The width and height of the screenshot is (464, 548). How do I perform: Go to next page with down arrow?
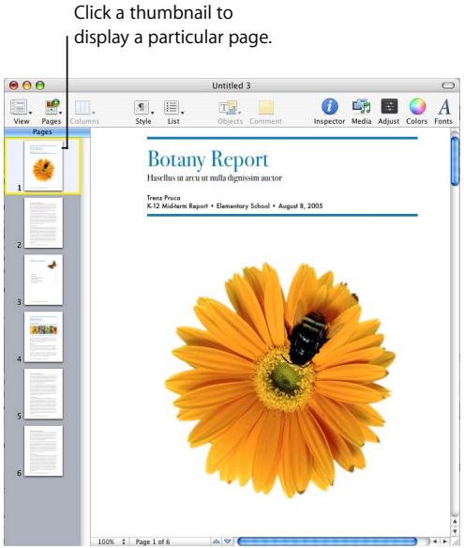click(228, 541)
